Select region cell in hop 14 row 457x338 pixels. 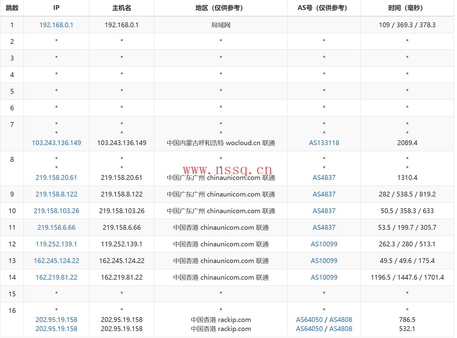(221, 277)
